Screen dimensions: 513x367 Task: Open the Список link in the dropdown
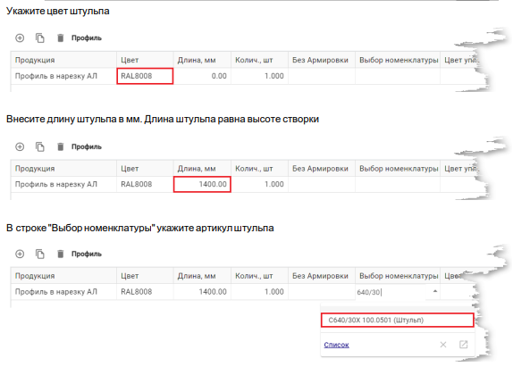pos(336,345)
